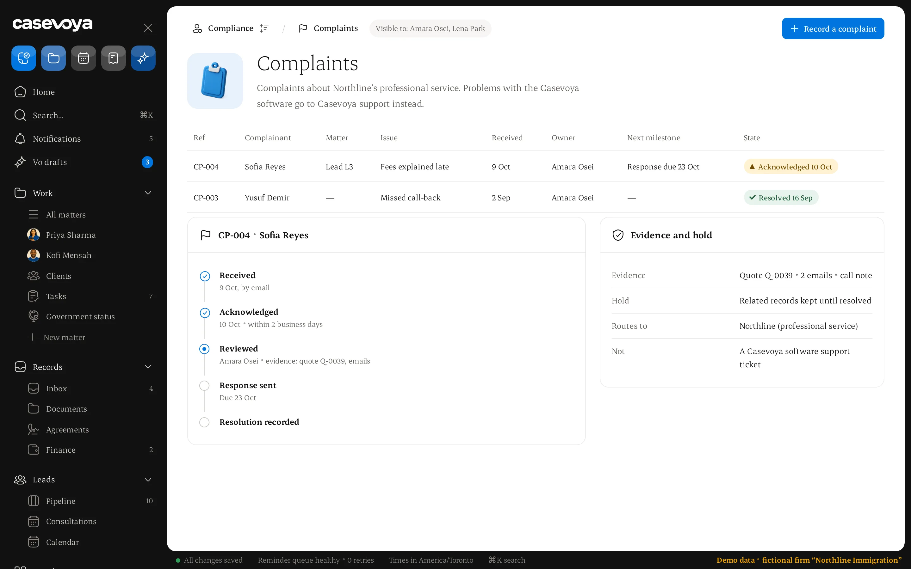911x569 pixels.
Task: Open Vo drafts in the sidebar
Action: coord(83,162)
